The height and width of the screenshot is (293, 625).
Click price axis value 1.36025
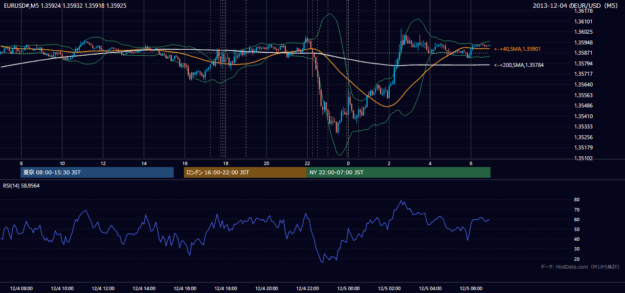[584, 32]
